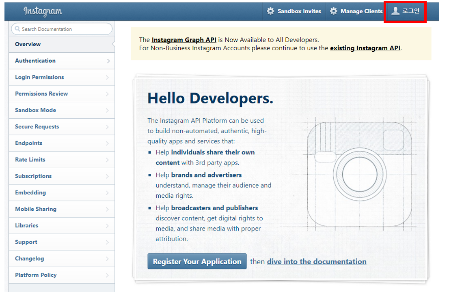This screenshot has height=297, width=449.
Task: Open Sandbox Invites in header
Action: (294, 11)
